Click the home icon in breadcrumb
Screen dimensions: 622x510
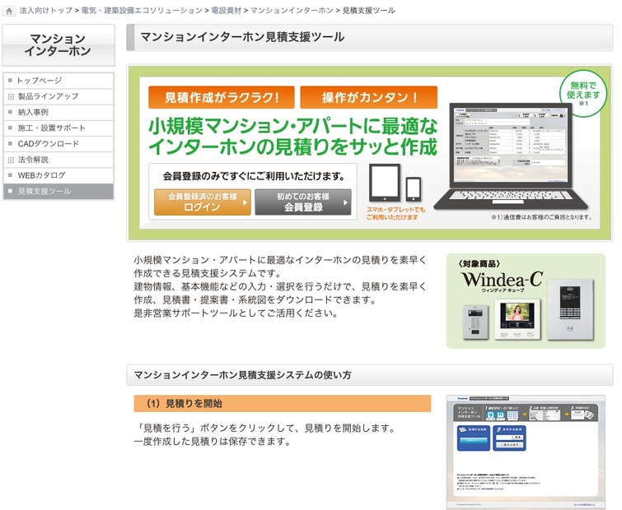[x=9, y=11]
